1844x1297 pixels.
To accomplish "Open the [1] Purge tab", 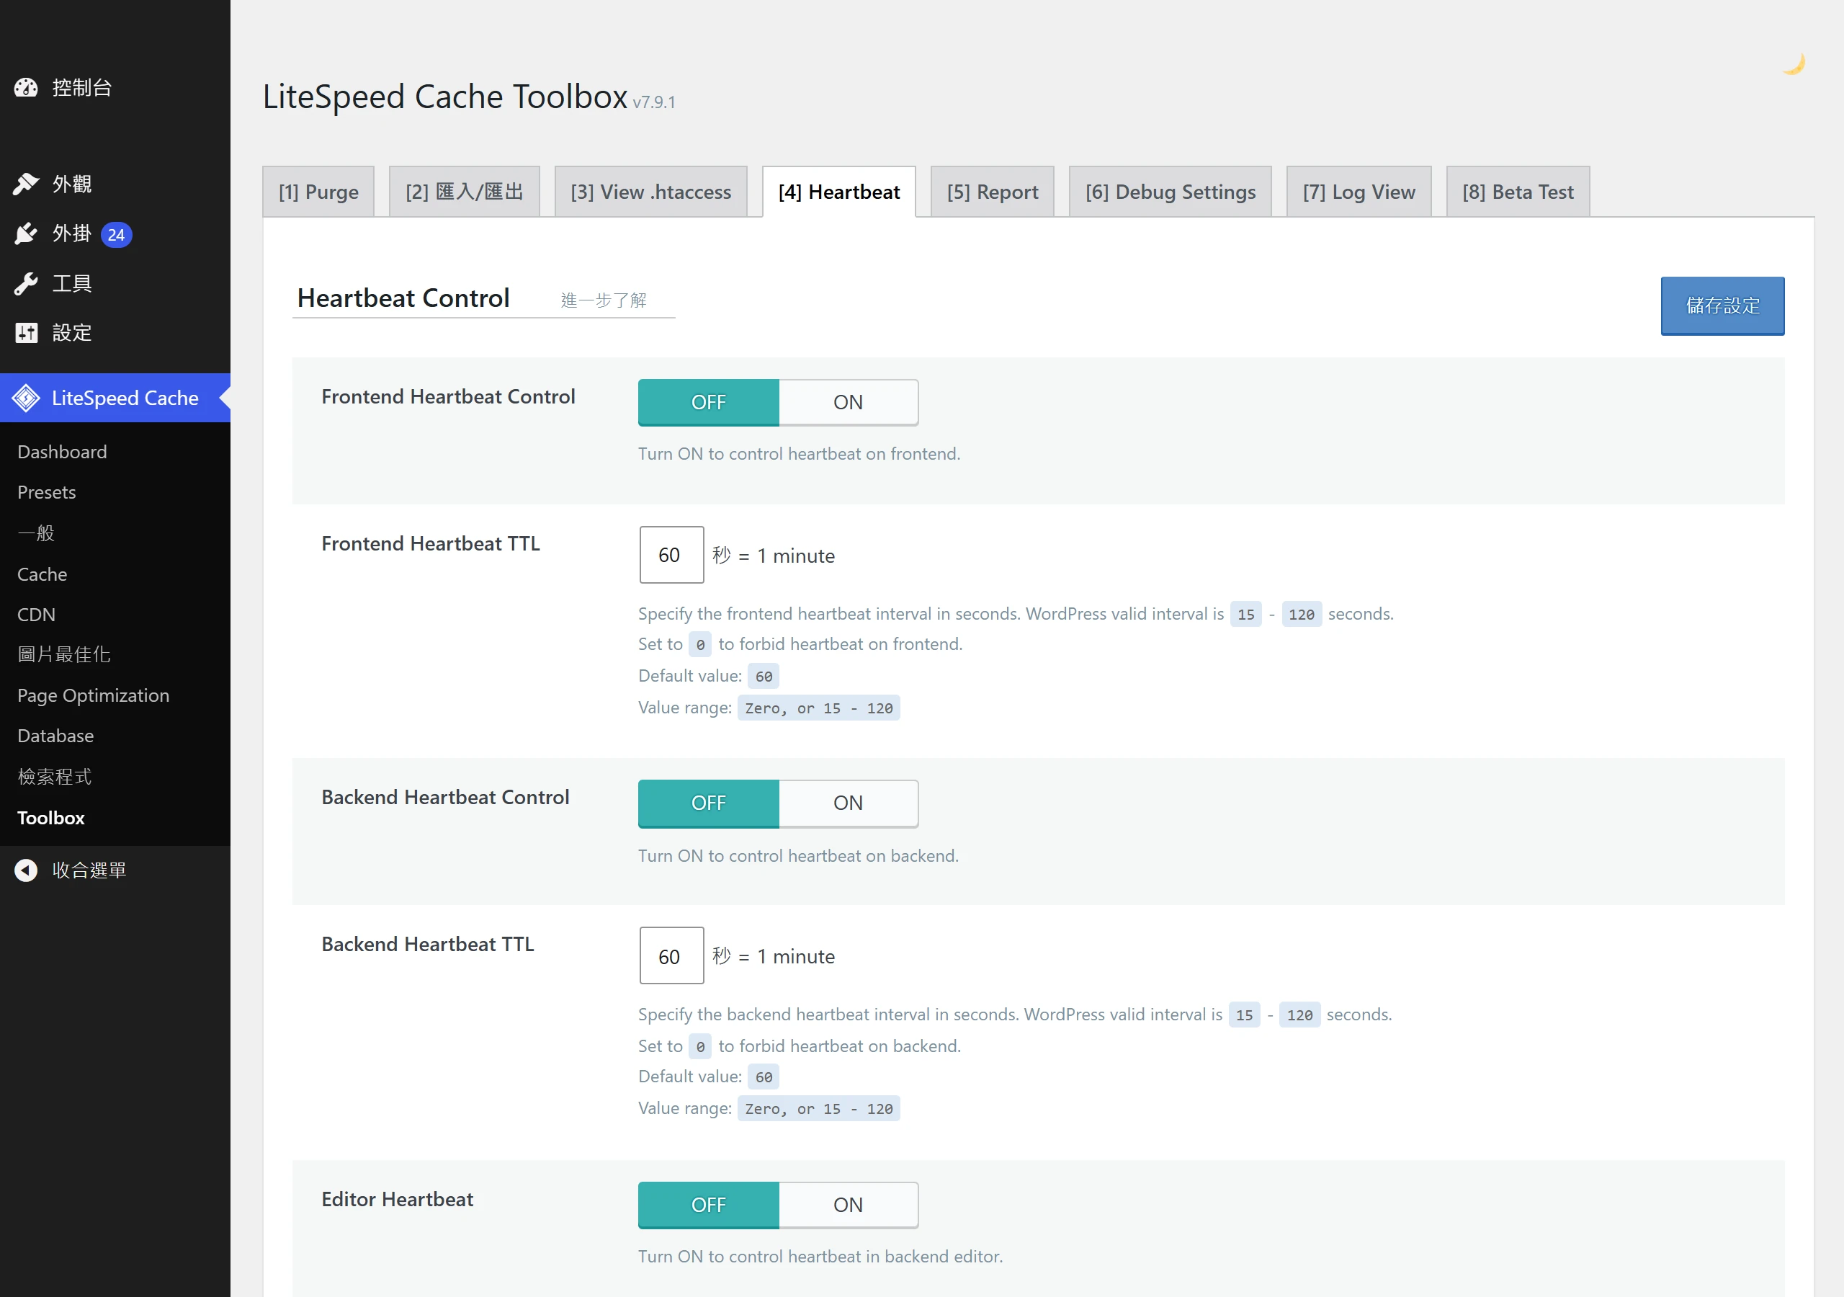I will click(318, 192).
